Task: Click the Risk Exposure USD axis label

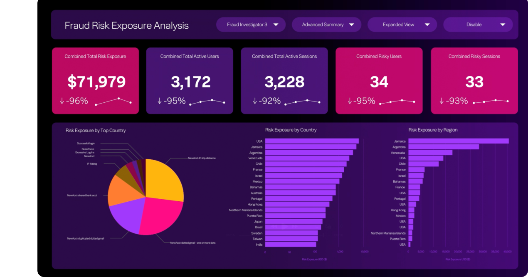Action: click(x=315, y=258)
